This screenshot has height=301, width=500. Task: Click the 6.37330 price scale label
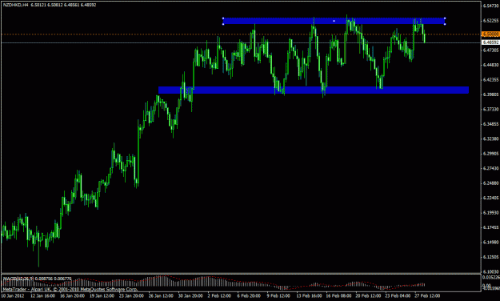(x=490, y=109)
